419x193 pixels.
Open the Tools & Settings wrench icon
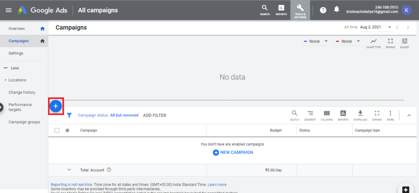coord(300,10)
